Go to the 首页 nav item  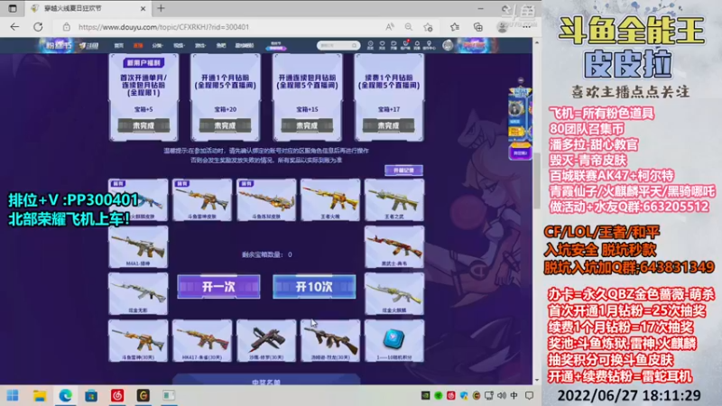(x=119, y=46)
